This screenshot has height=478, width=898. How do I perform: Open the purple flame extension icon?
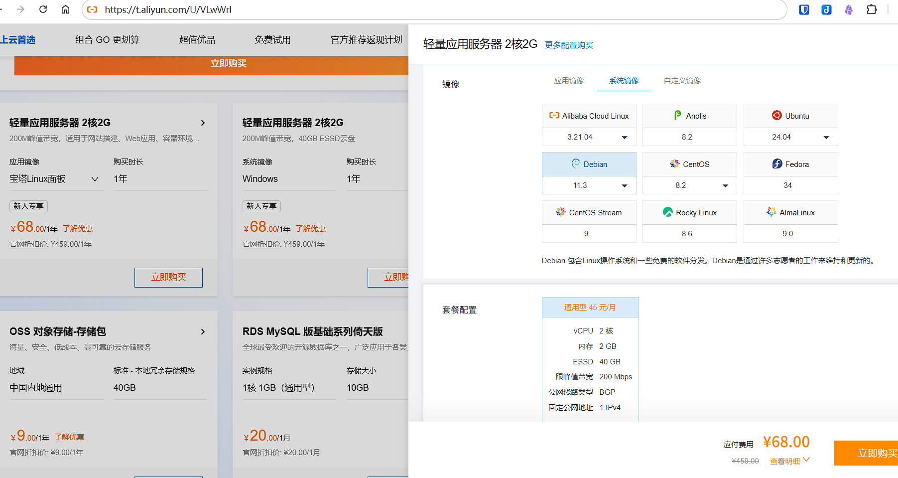click(849, 9)
